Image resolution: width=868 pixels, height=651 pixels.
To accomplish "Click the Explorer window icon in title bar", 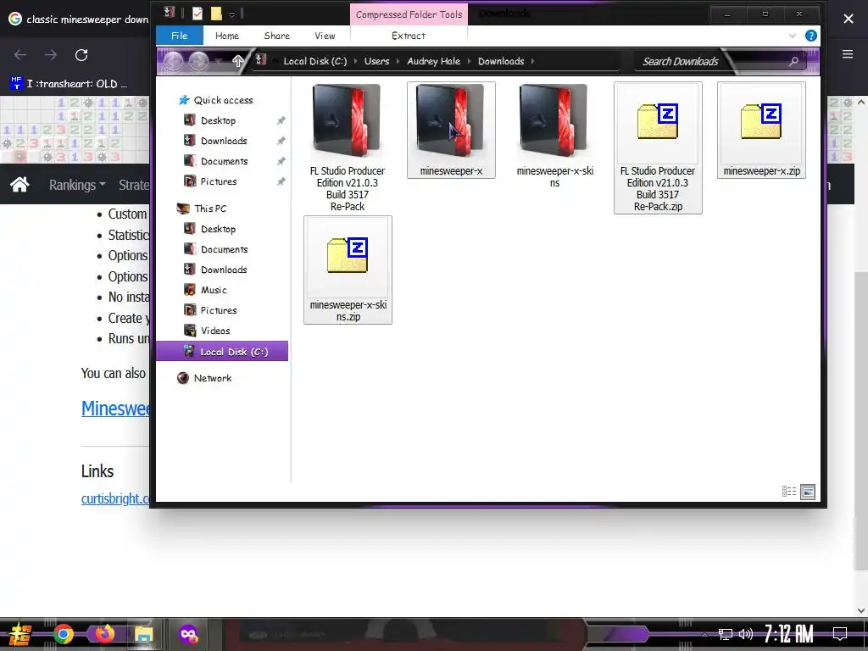I will 170,13.
